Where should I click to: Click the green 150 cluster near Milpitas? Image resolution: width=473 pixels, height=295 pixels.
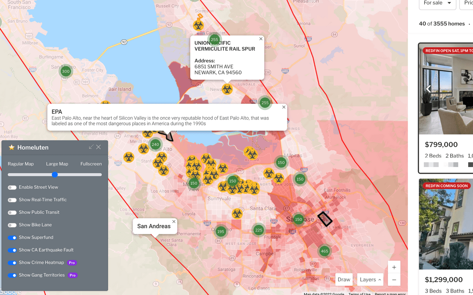point(281,163)
